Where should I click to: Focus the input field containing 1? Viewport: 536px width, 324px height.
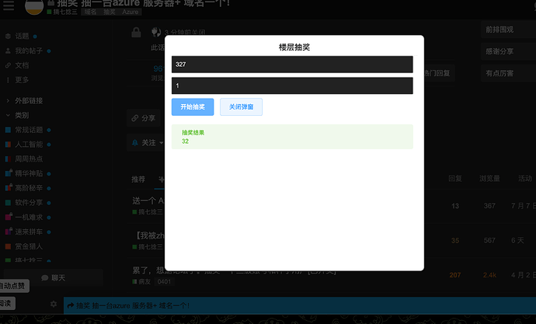292,85
